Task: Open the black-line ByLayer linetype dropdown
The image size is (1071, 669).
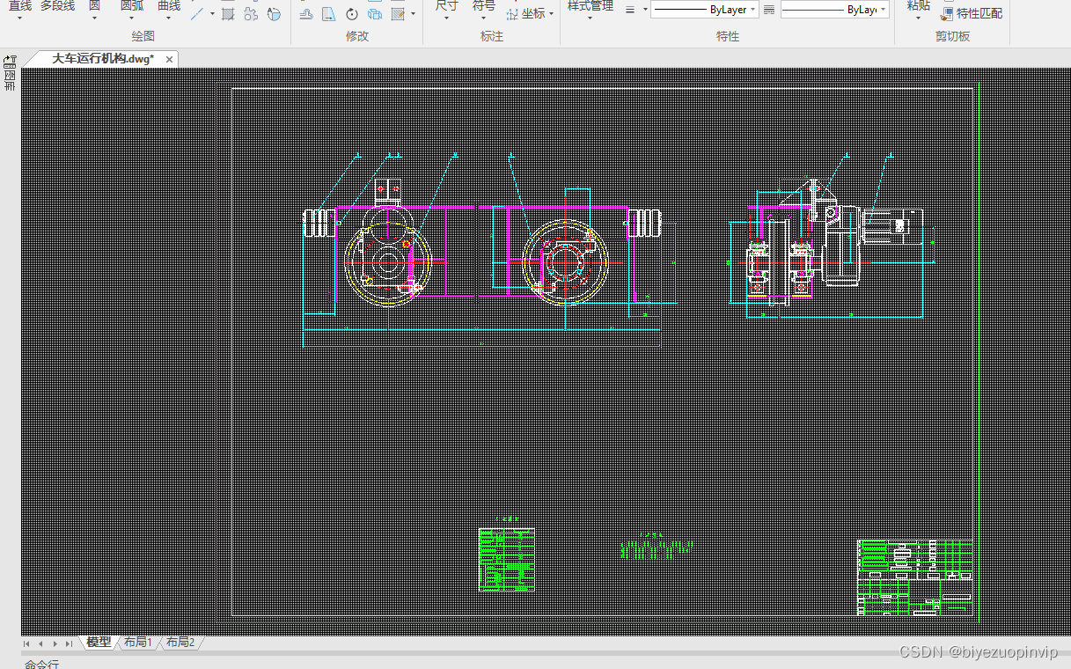Action: pos(704,10)
